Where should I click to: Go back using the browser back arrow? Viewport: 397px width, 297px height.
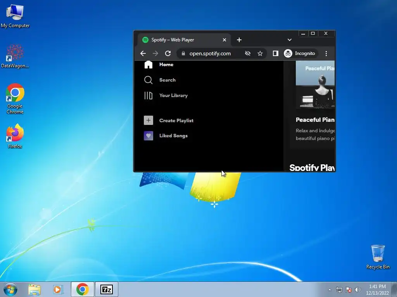(143, 53)
